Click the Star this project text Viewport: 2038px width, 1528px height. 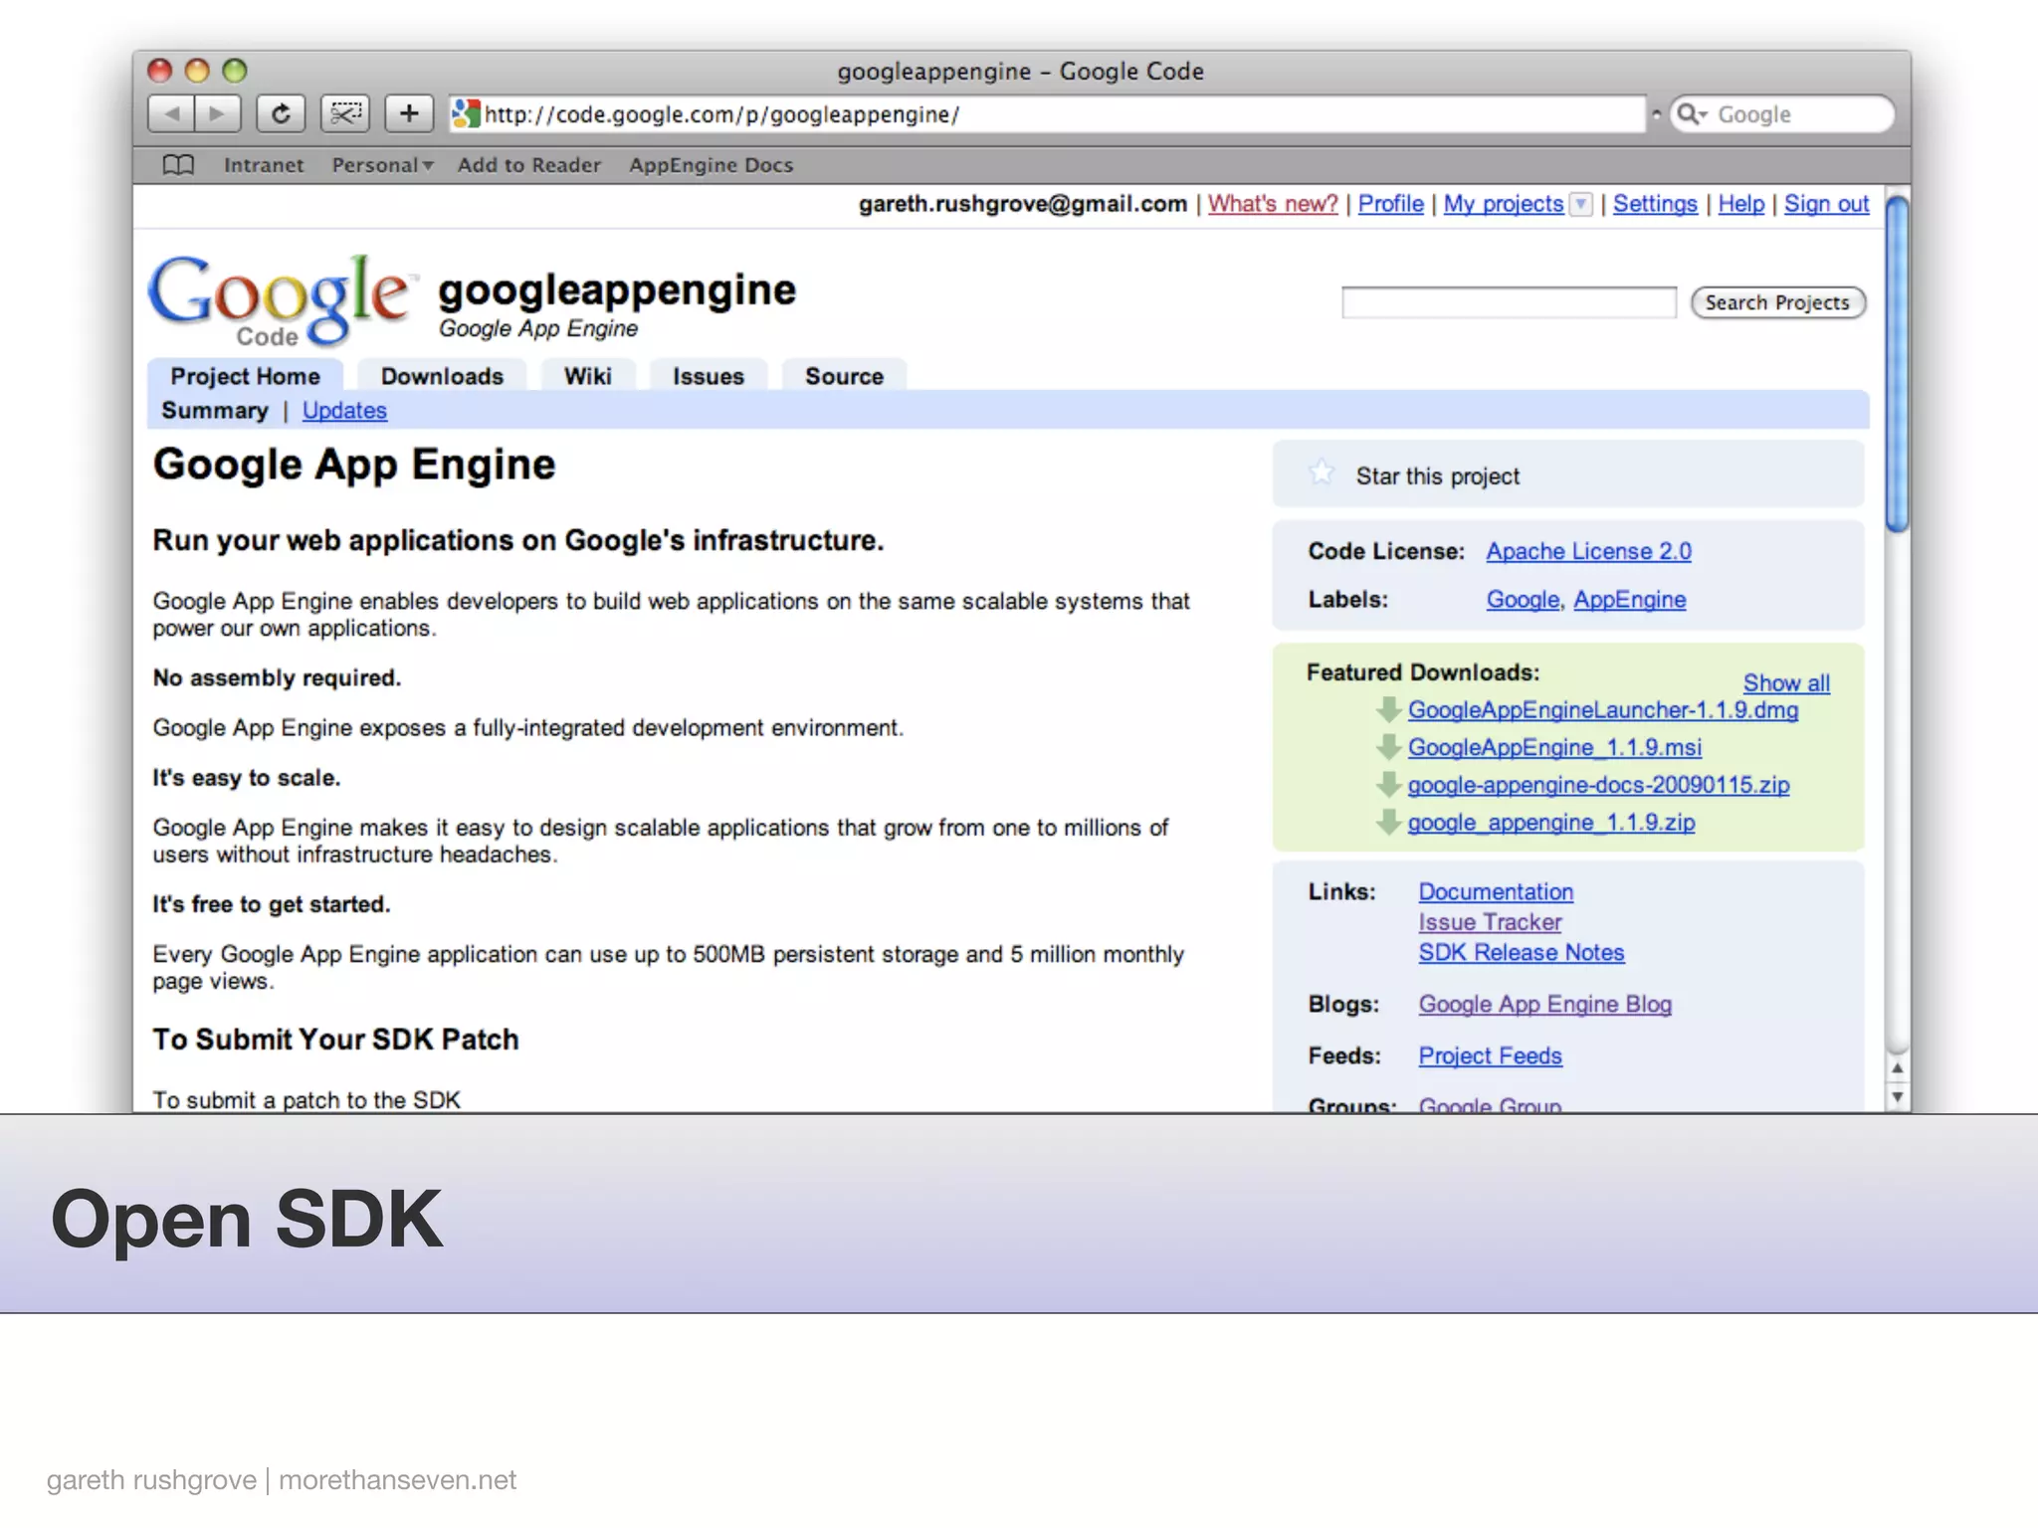pyautogui.click(x=1437, y=477)
